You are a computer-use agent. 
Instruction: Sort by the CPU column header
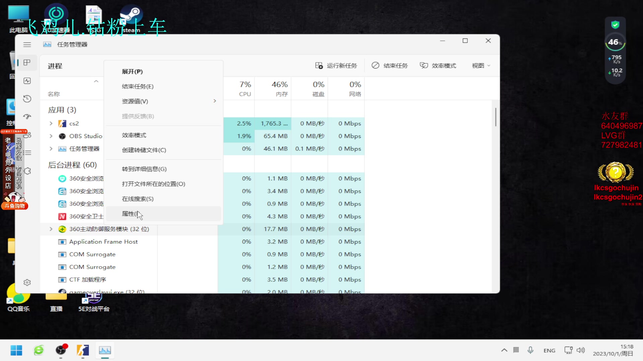pyautogui.click(x=245, y=89)
